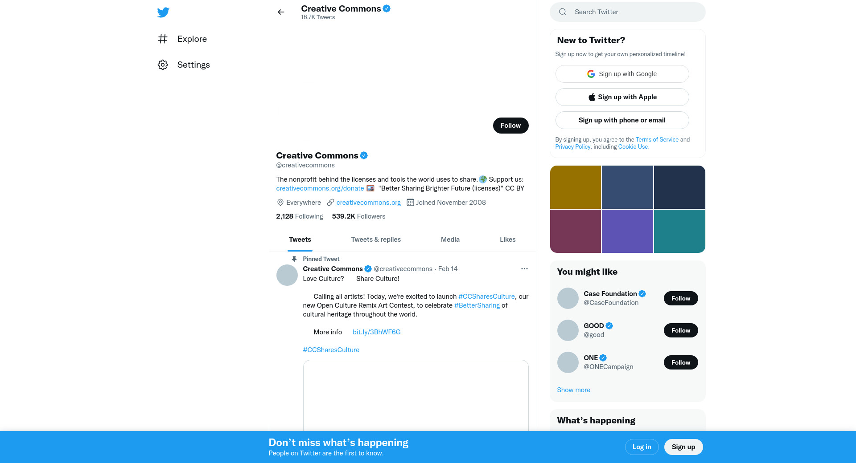This screenshot has height=463, width=856.
Task: Open Settings via the gear icon
Action: click(x=163, y=65)
